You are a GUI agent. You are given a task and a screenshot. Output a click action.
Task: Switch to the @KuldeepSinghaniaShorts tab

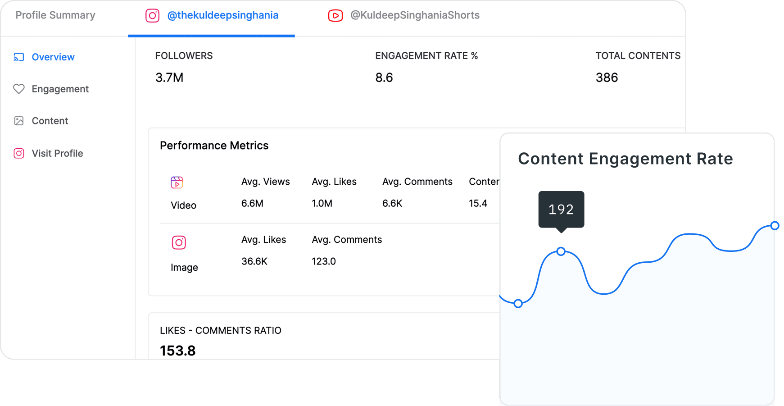coord(415,15)
